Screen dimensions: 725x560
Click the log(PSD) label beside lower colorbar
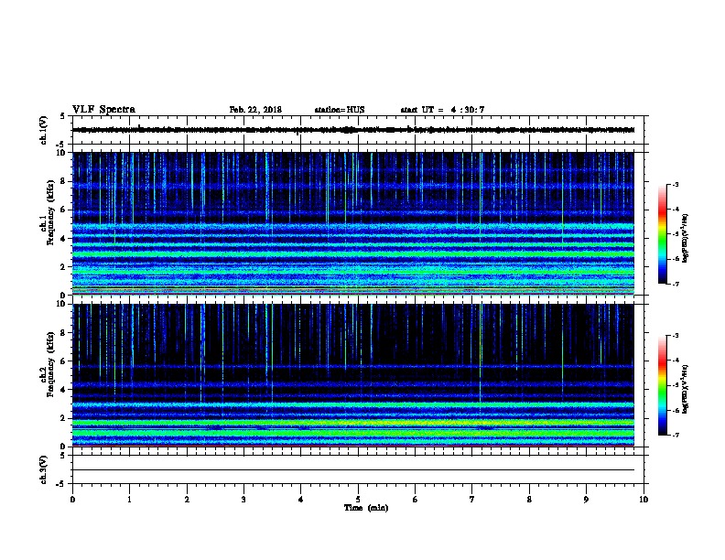pyautogui.click(x=686, y=390)
